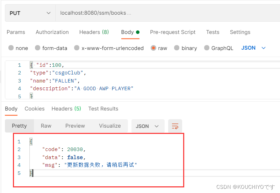Select the binary body radio button
This screenshot has height=193, width=280.
coord(177,48)
